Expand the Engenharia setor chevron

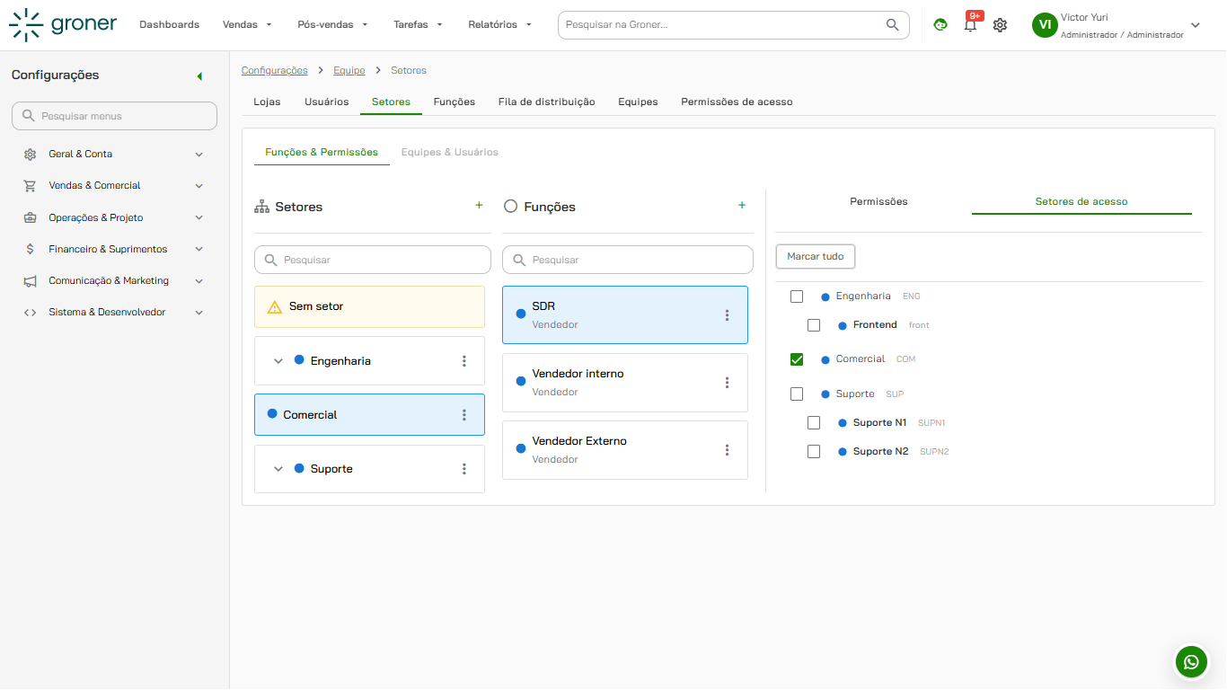278,361
